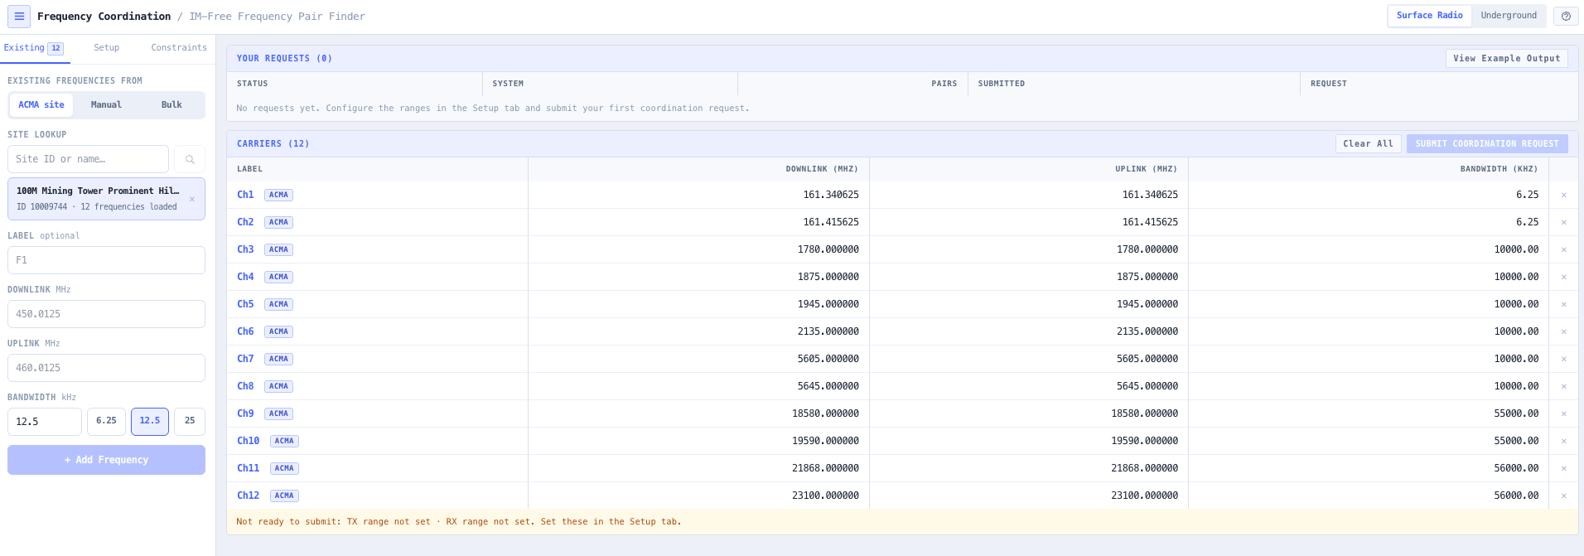1584x556 pixels.
Task: Focus the Uplink MHz field
Action: [x=106, y=368]
